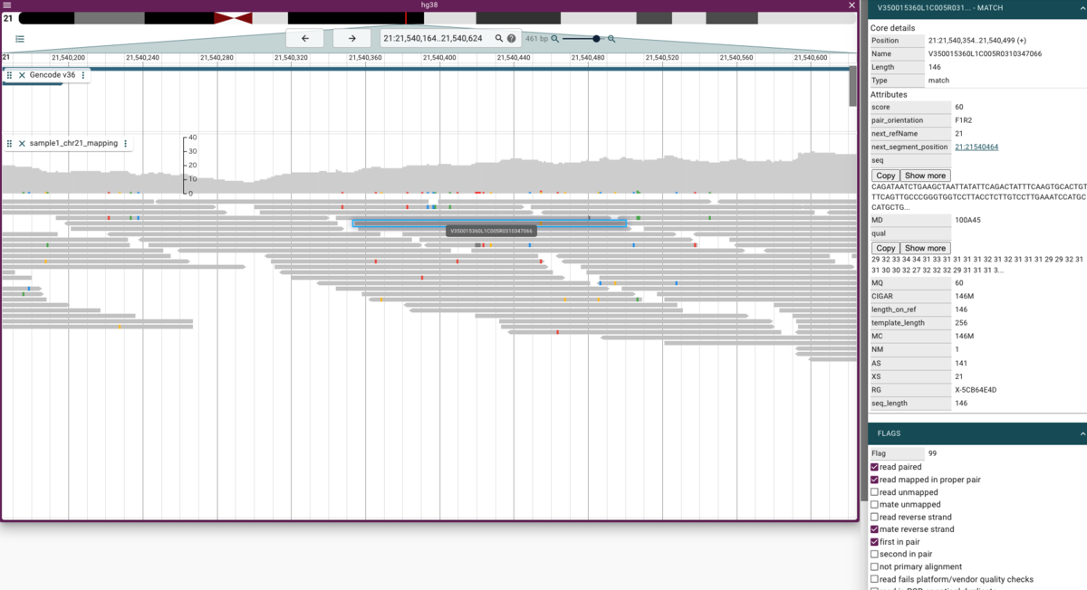Close the hg38 linear genome view
This screenshot has width=1087, height=590.
(851, 5)
